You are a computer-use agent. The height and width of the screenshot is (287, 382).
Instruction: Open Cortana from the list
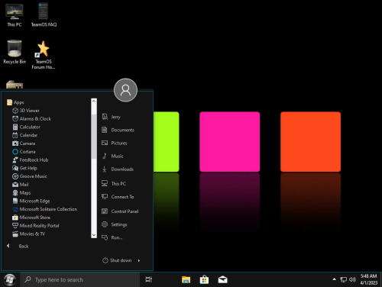(x=24, y=152)
